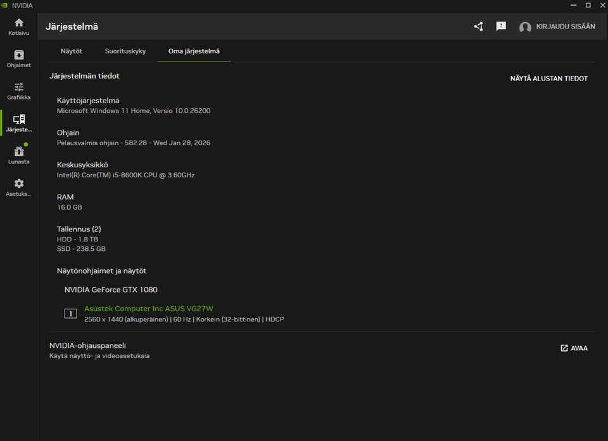Switch to the Näytöt tab

[72, 51]
